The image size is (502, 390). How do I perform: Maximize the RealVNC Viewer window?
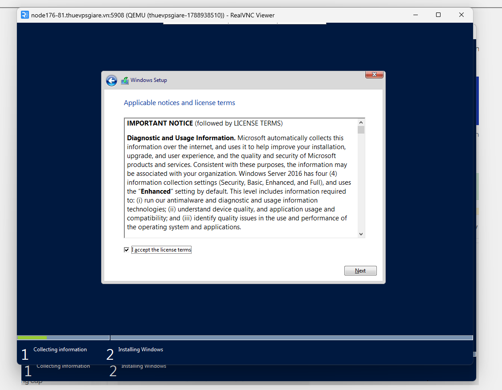[438, 15]
